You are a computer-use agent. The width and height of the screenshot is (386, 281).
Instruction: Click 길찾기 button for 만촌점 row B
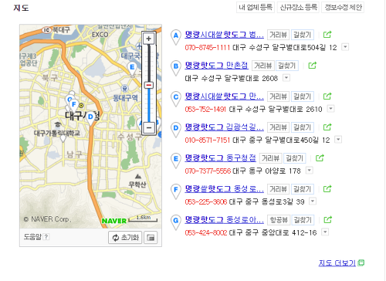tap(287, 66)
